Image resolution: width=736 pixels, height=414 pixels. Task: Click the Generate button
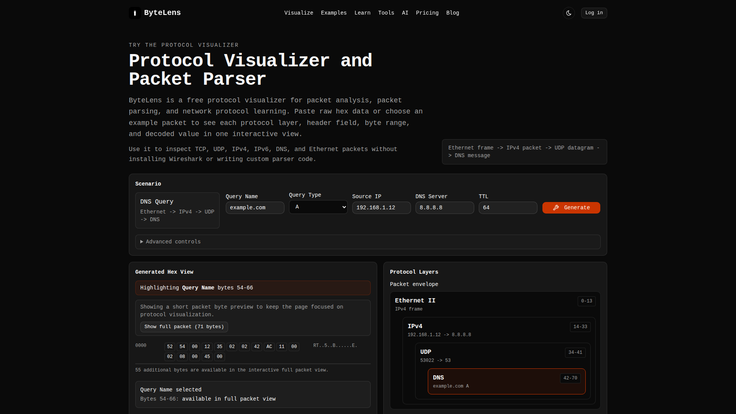click(x=571, y=208)
